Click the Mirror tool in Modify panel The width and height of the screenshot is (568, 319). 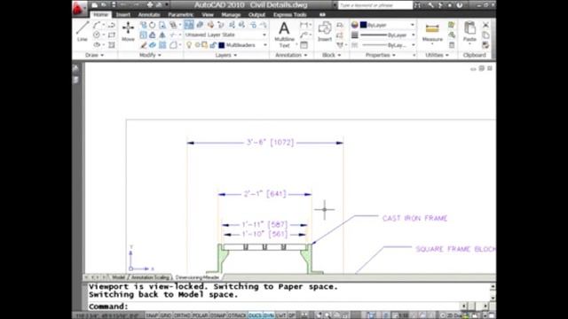coord(162,35)
